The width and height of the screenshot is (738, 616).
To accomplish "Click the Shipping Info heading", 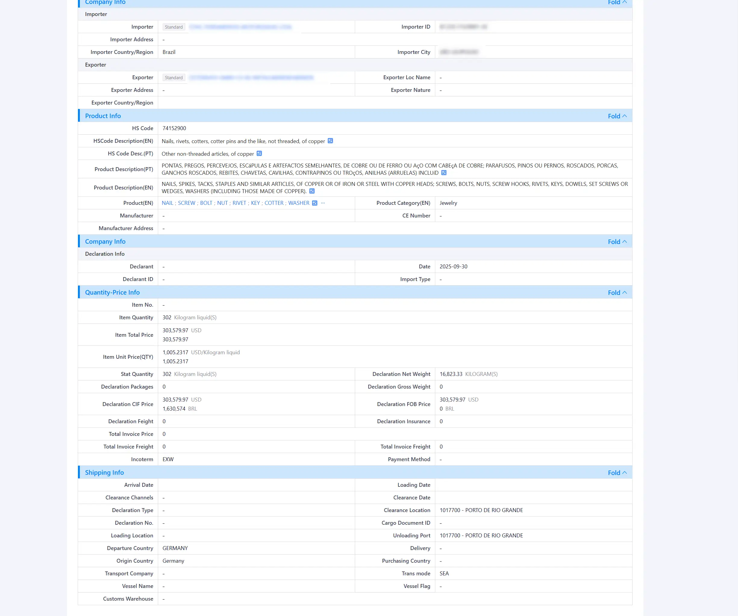I will point(104,473).
